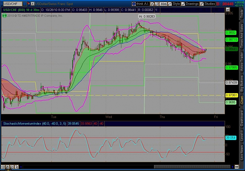This screenshot has width=245, height=171.
Task: Open the Studies menu
Action: 208,4
